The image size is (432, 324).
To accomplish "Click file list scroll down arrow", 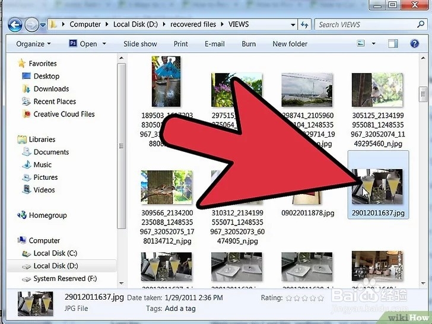I will 423,283.
